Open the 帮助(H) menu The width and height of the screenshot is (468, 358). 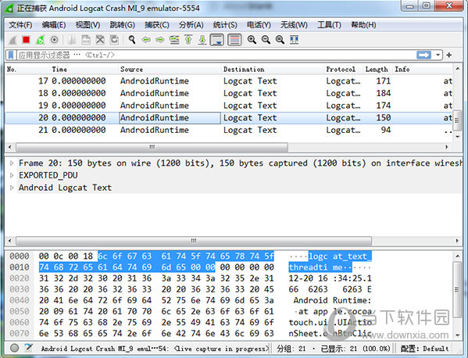(363, 25)
